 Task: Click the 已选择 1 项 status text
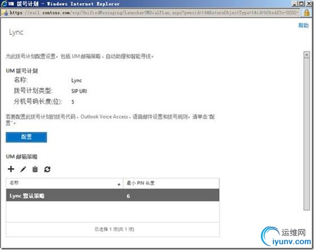click(x=114, y=229)
